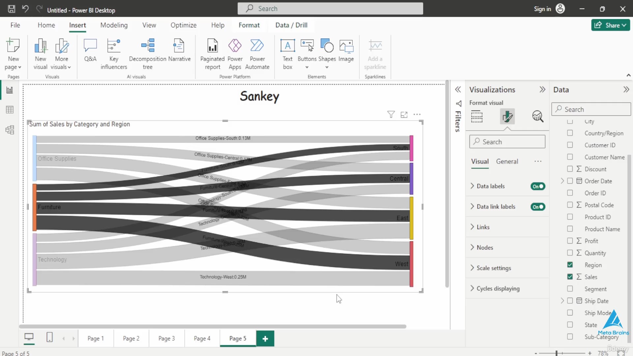Screen dimensions: 633x356
Task: Insert a Power Apps visual
Action: pos(235,54)
